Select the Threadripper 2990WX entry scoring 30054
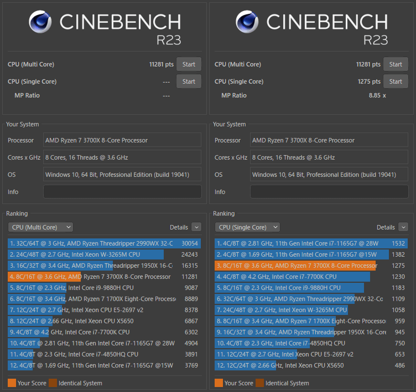Image resolution: width=416 pixels, height=392 pixels. [x=104, y=243]
